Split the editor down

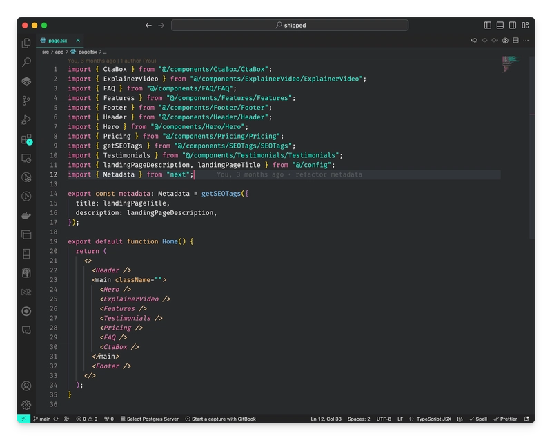coord(515,41)
